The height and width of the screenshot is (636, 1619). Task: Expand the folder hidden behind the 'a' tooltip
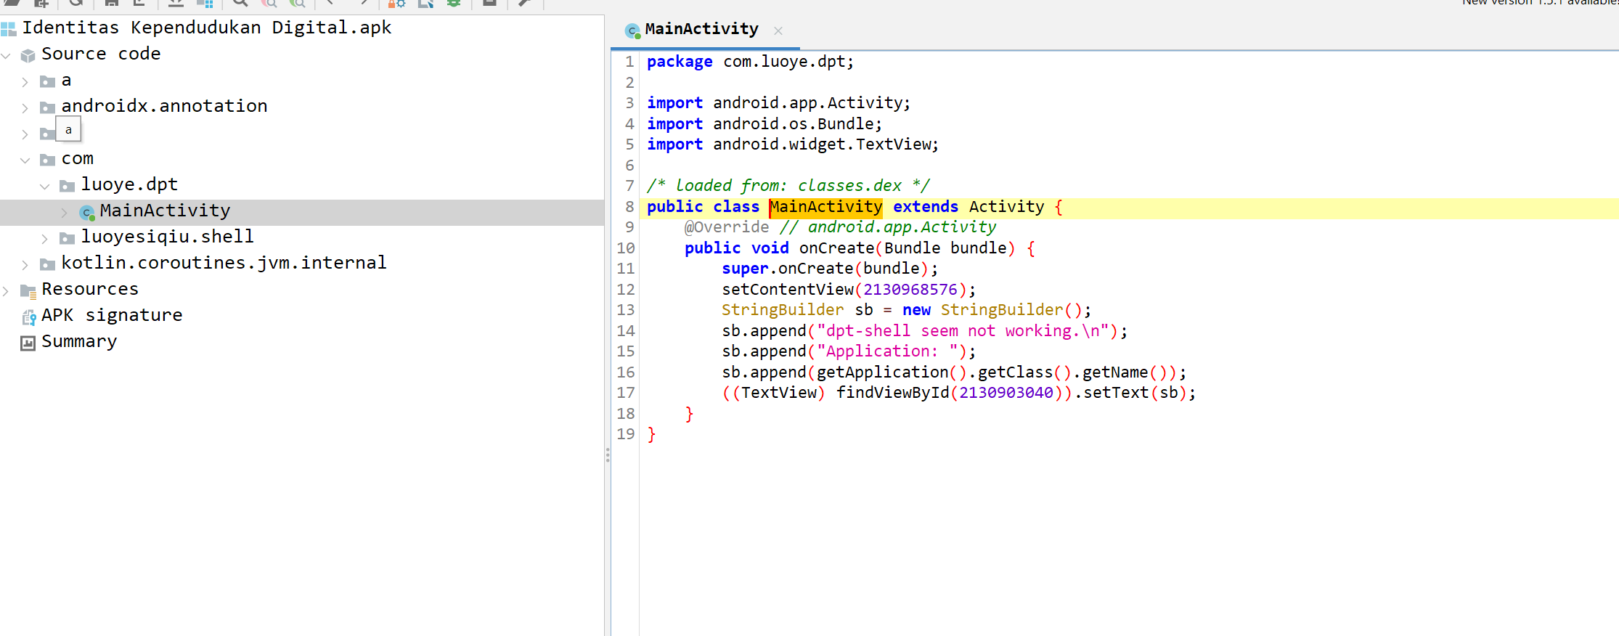tap(25, 134)
